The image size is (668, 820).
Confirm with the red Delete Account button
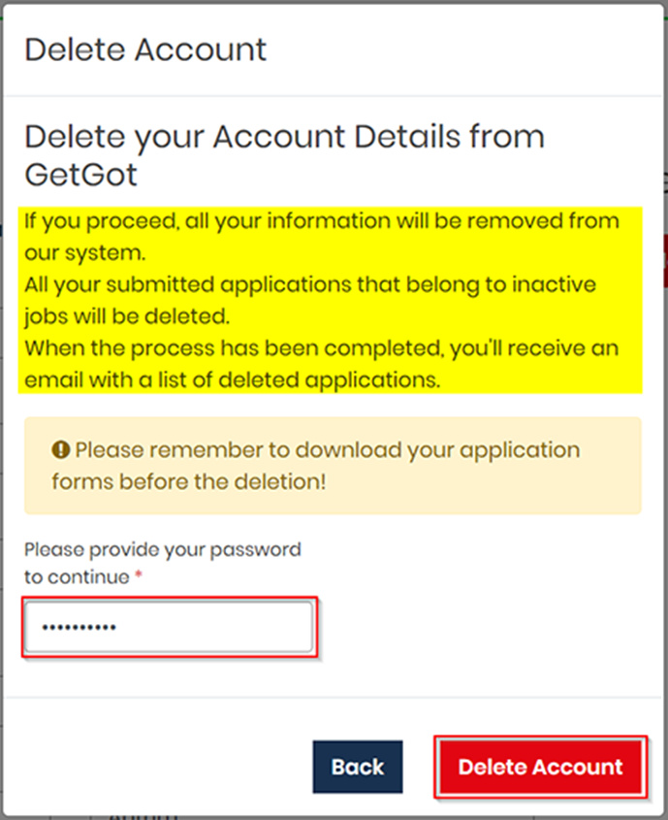541,767
